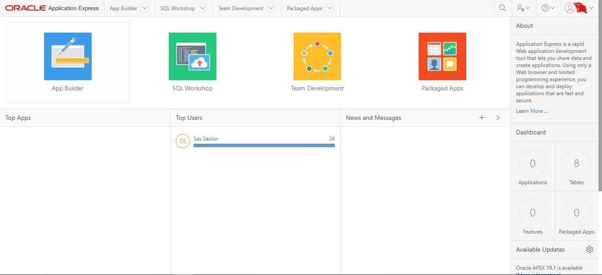
Task: Open the Sax Saxion user link
Action: [x=206, y=138]
